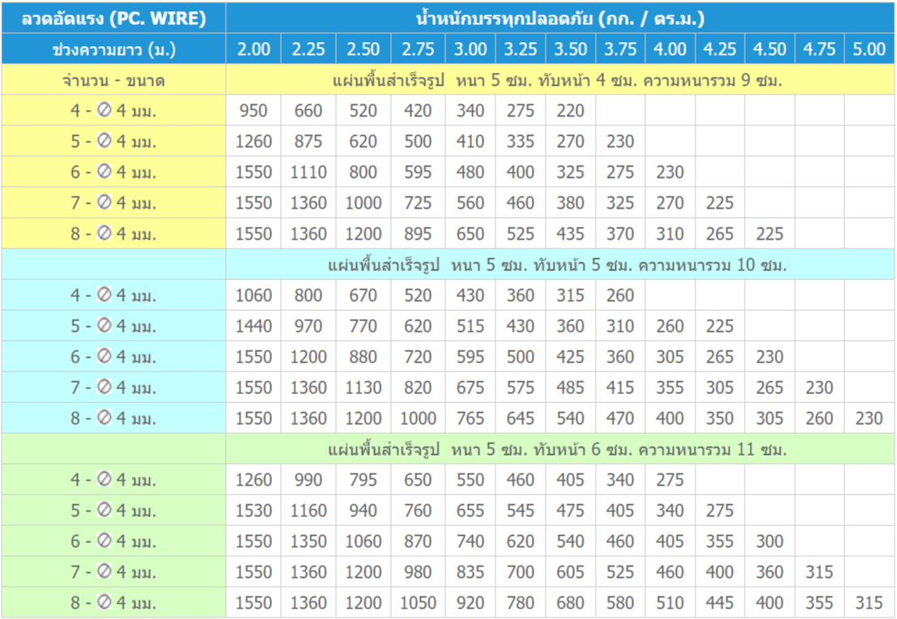Select the 4.00 span column header
The image size is (897, 619).
pyautogui.click(x=670, y=49)
